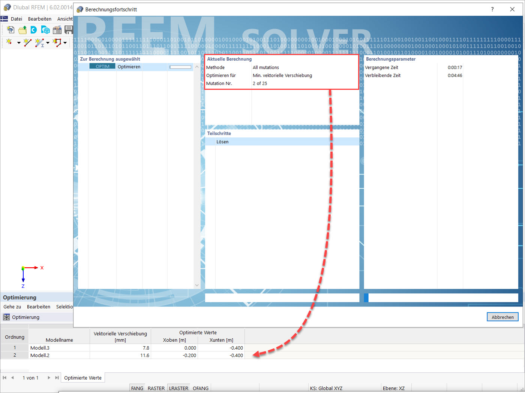Viewport: 525px width, 393px height.
Task: Select the Modell.2 table cell
Action: (x=59, y=355)
